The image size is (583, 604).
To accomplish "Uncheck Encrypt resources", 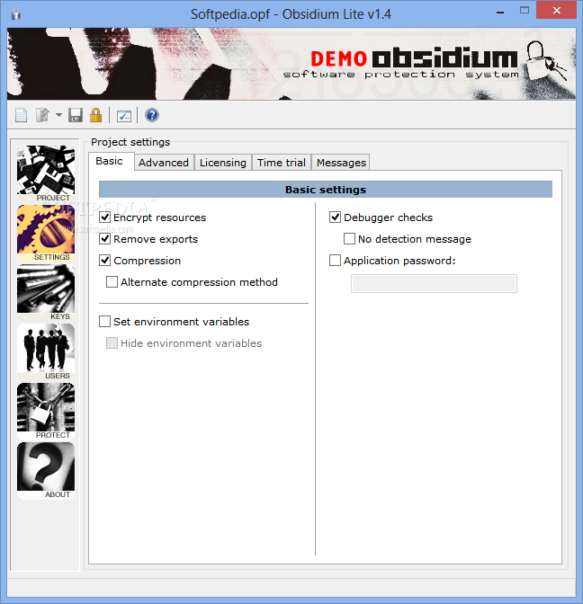I will (105, 218).
